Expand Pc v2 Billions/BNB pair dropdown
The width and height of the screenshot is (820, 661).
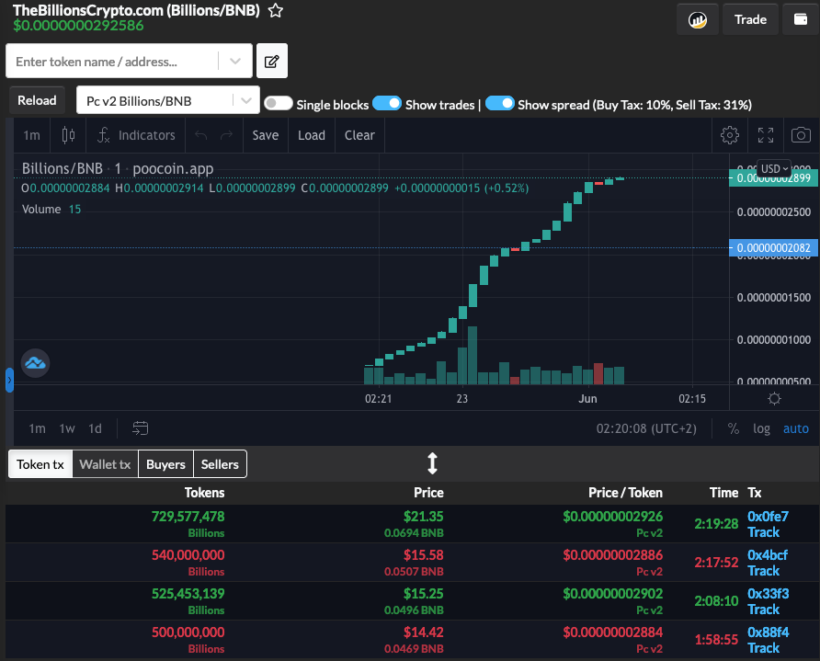click(x=245, y=100)
